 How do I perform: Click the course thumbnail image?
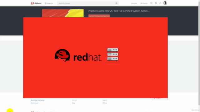[63, 13]
